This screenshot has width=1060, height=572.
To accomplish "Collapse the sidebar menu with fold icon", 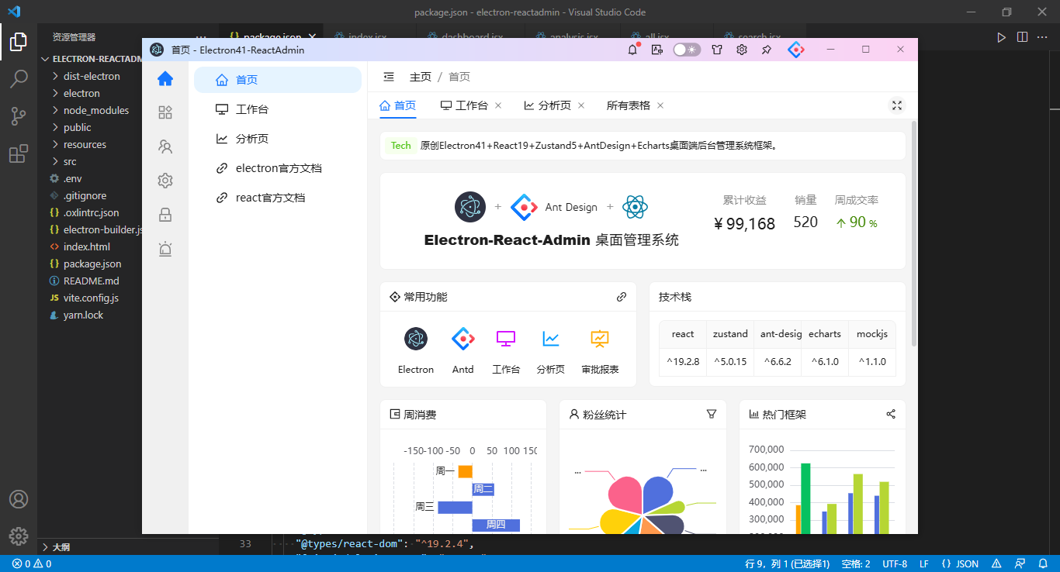I will point(389,77).
